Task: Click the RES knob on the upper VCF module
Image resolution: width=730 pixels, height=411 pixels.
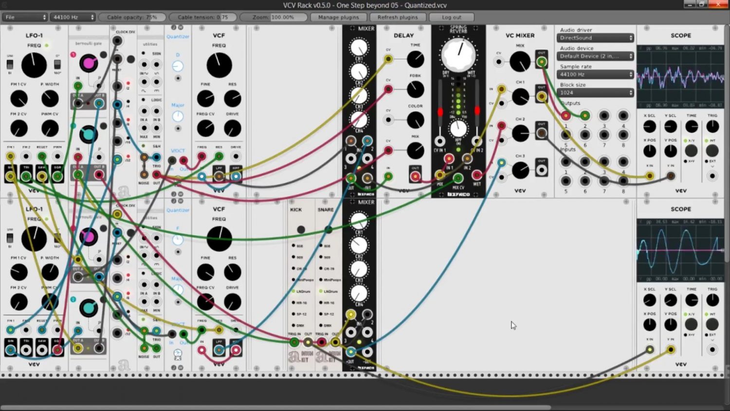Action: tap(232, 99)
